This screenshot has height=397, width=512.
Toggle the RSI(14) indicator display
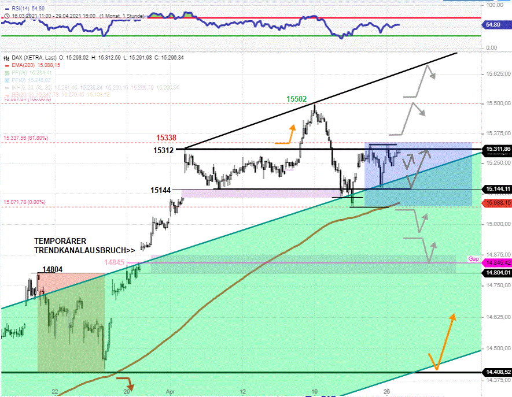tap(6, 9)
